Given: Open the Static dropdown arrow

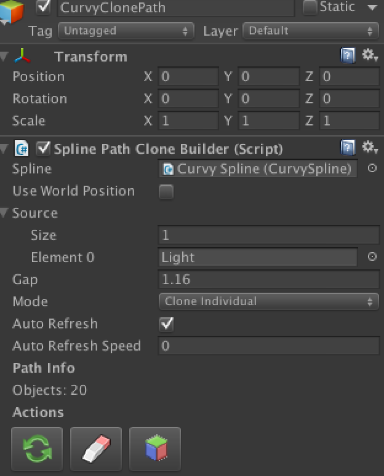Looking at the screenshot, I should 372,7.
